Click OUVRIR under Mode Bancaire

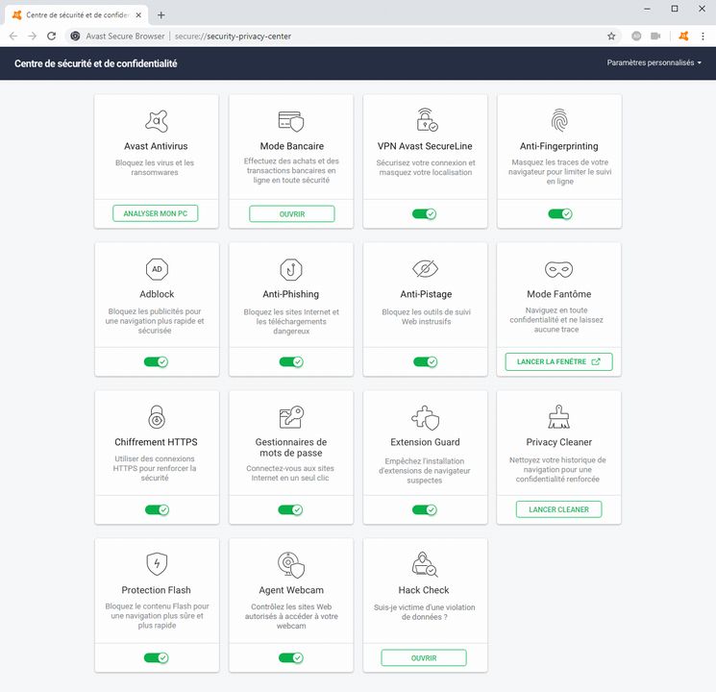[x=292, y=213]
